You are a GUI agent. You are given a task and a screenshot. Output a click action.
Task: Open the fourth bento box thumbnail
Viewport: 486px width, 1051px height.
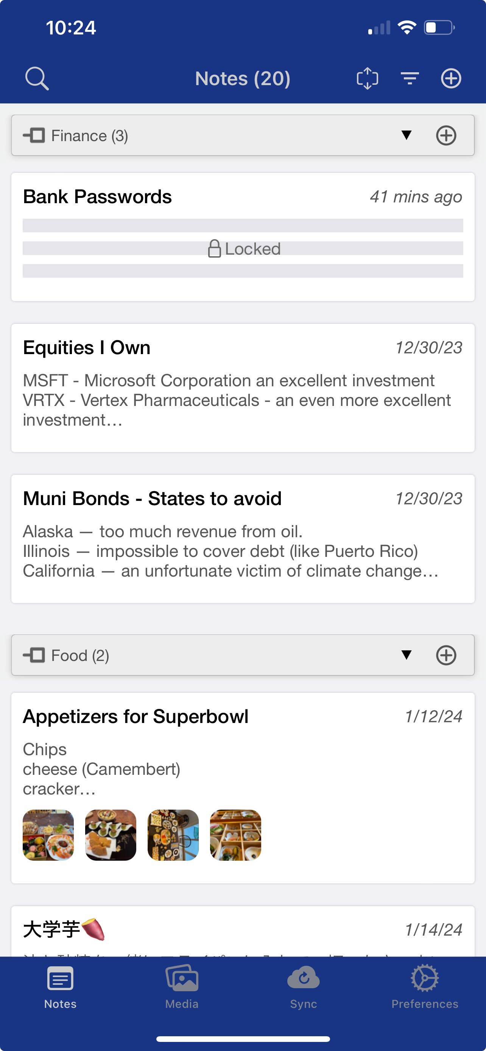235,835
